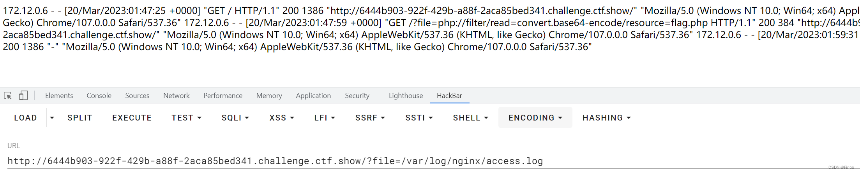
Task: Click the EXECUTE button
Action: (x=132, y=118)
